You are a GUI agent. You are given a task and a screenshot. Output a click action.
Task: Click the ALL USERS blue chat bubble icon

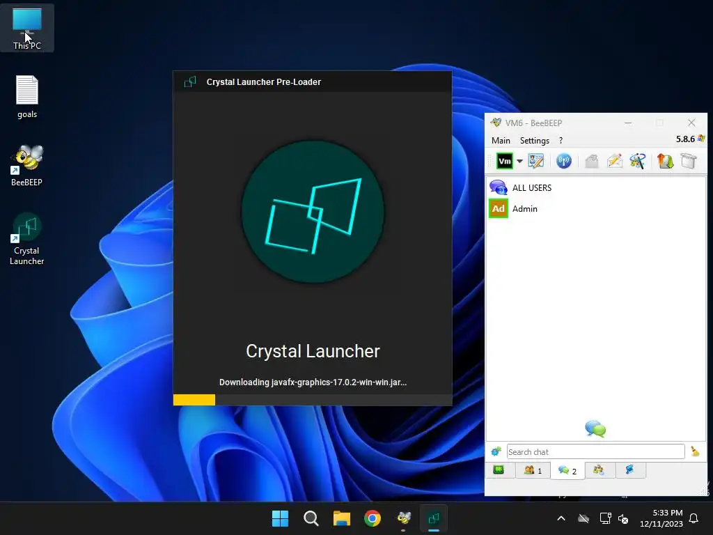(x=499, y=187)
